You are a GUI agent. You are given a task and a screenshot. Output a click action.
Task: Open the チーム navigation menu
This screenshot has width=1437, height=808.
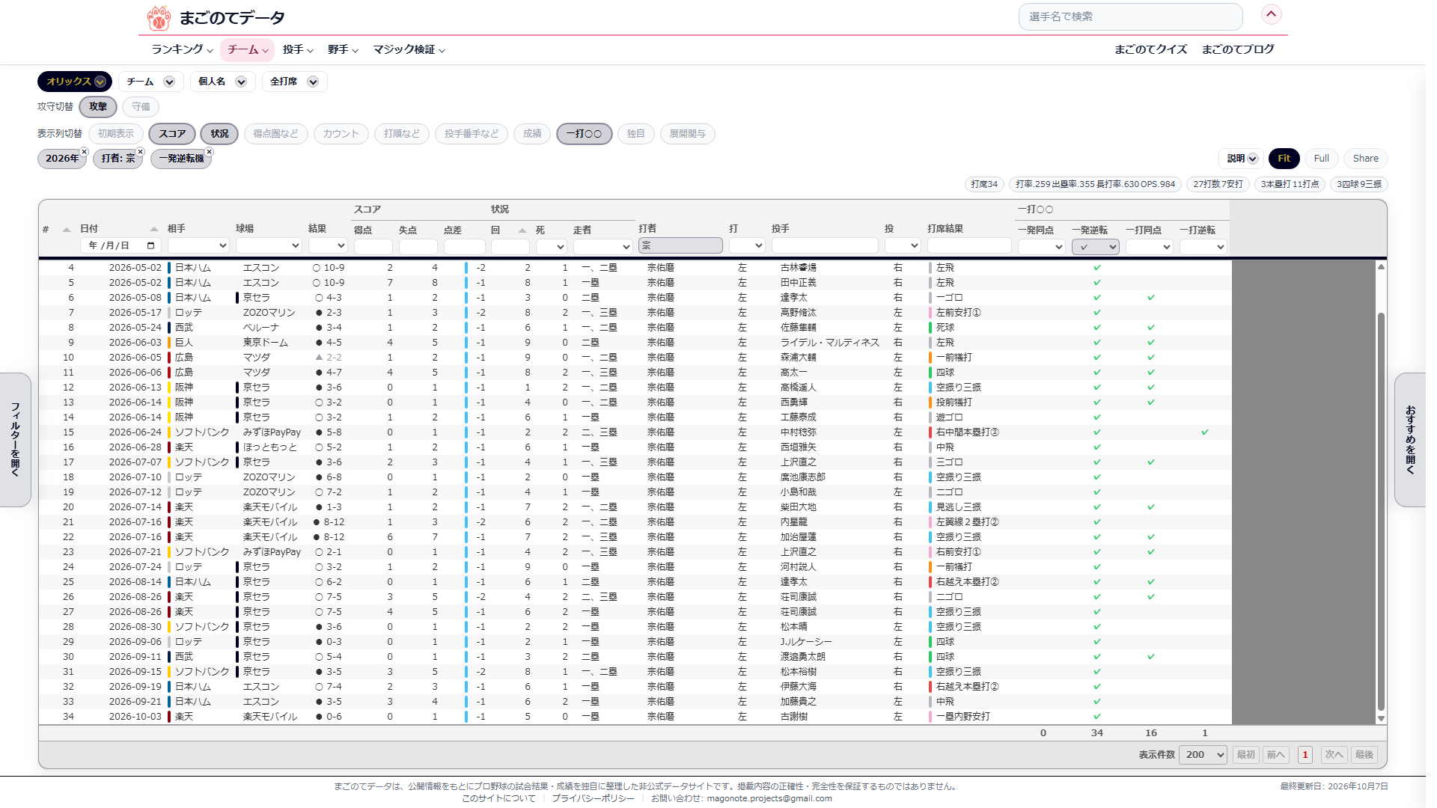click(x=247, y=49)
